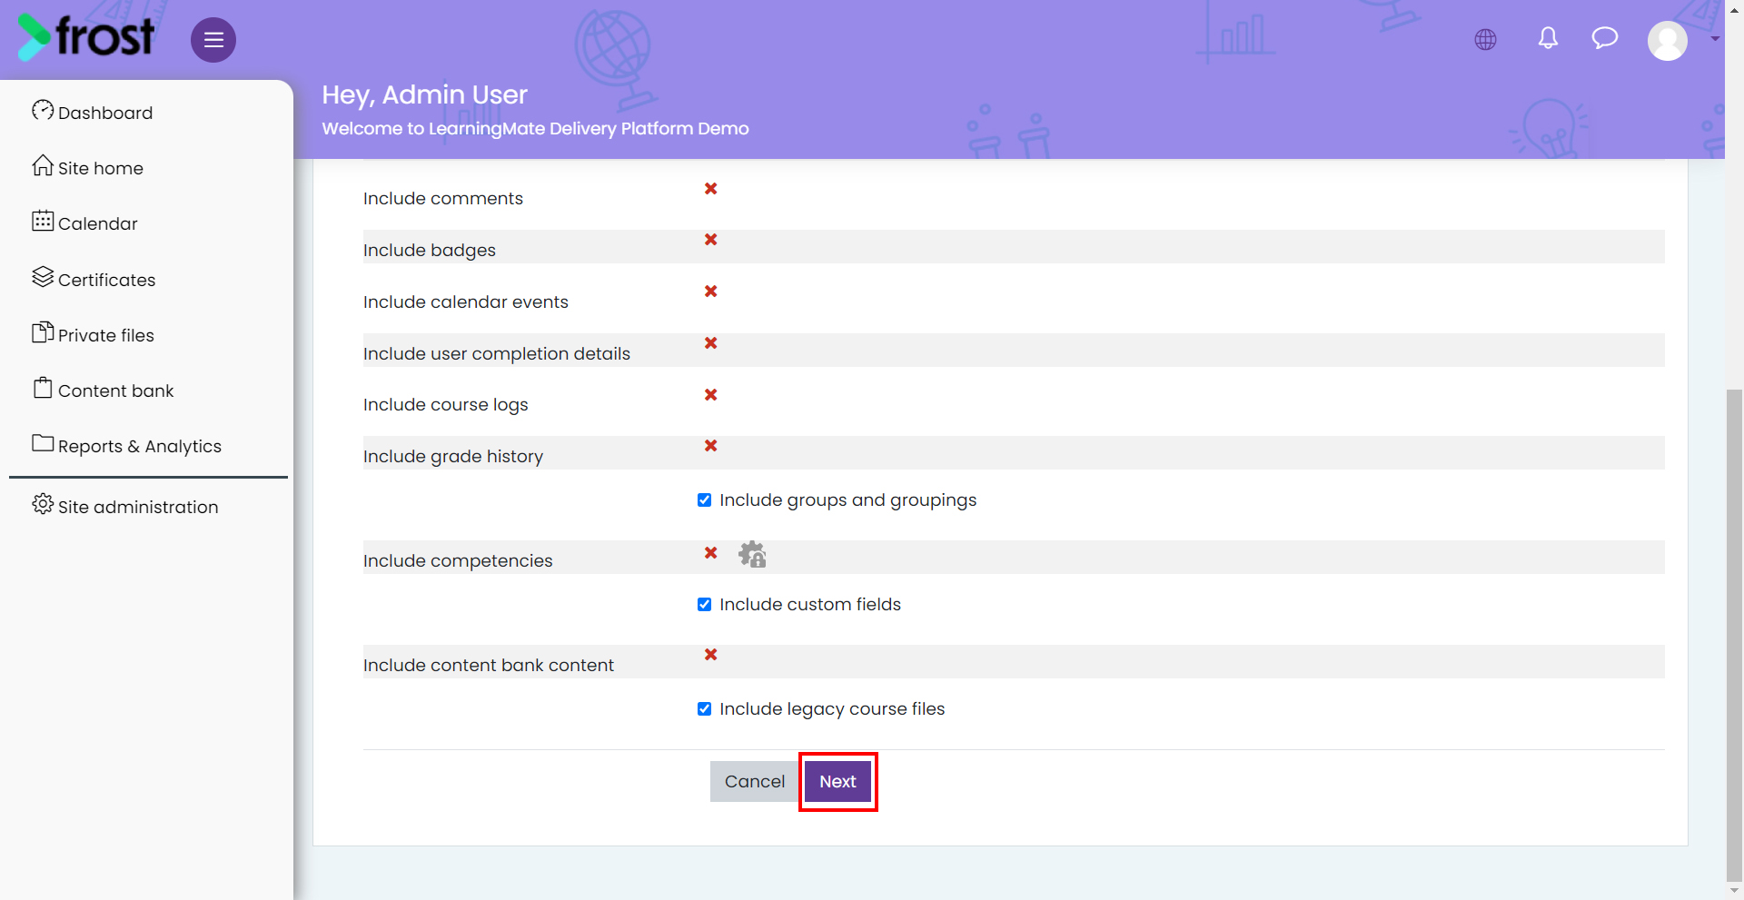Image resolution: width=1744 pixels, height=900 pixels.
Task: Toggle Include groups and groupings checkbox
Action: 704,500
